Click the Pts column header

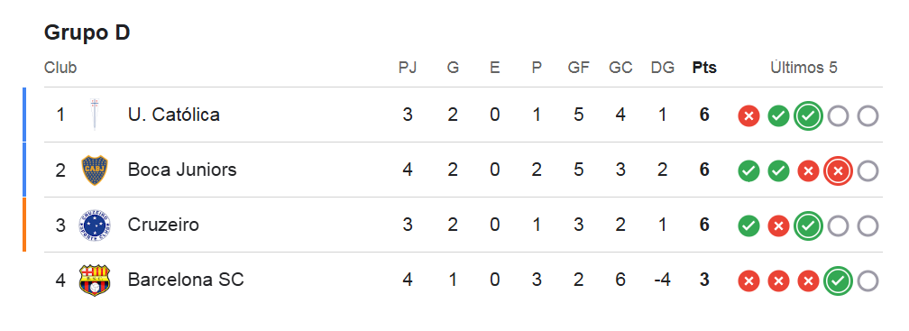coord(704,68)
